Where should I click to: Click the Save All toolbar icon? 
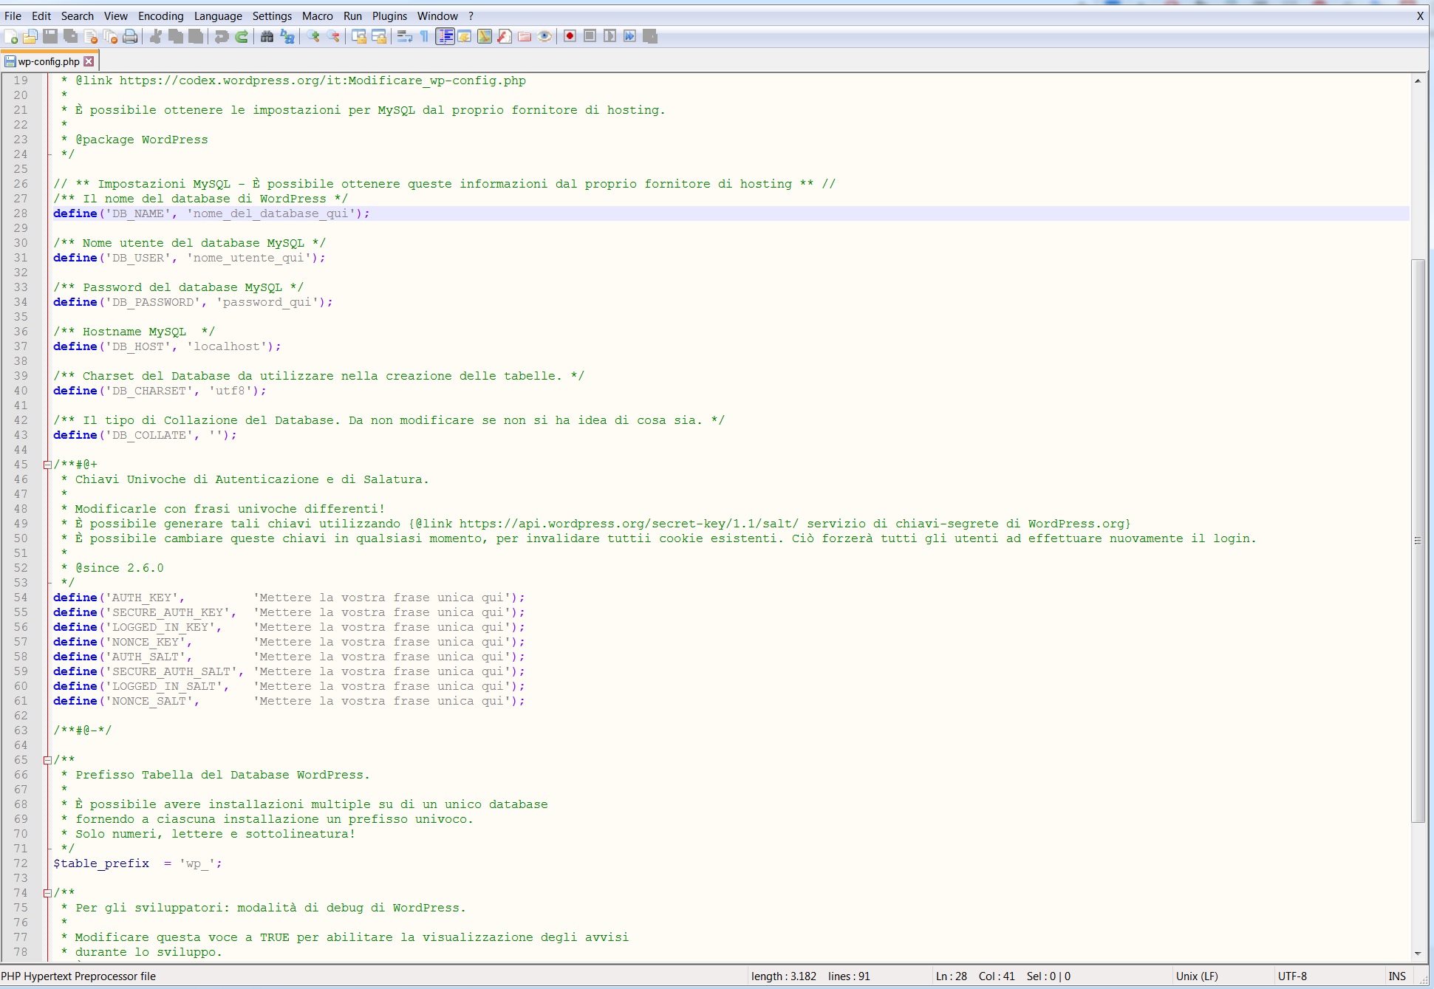(x=71, y=36)
